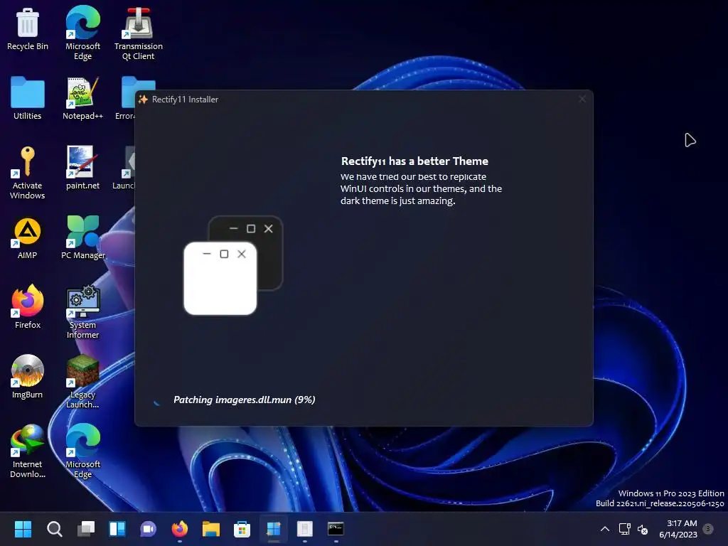
Task: Launch Notepad++ desktop shortcut
Action: point(82,98)
